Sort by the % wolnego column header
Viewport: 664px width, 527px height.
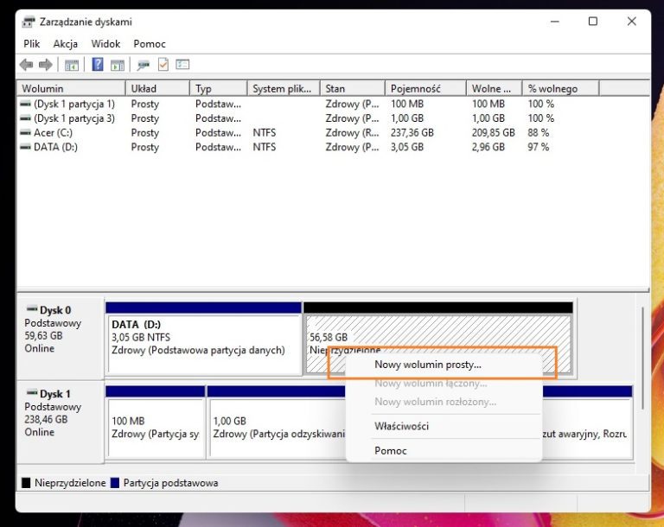coord(560,88)
